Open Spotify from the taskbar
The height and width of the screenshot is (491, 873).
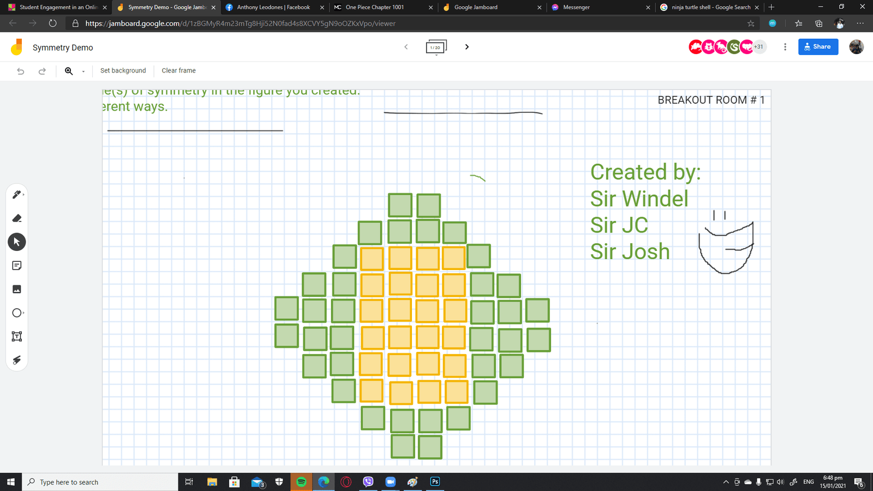[x=301, y=482]
